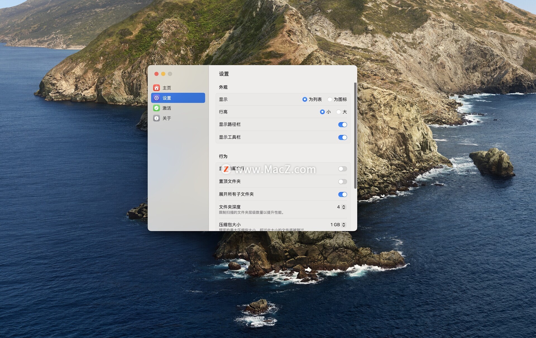This screenshot has height=338, width=536.
Task: Click the gray about info icon
Action: tap(156, 118)
